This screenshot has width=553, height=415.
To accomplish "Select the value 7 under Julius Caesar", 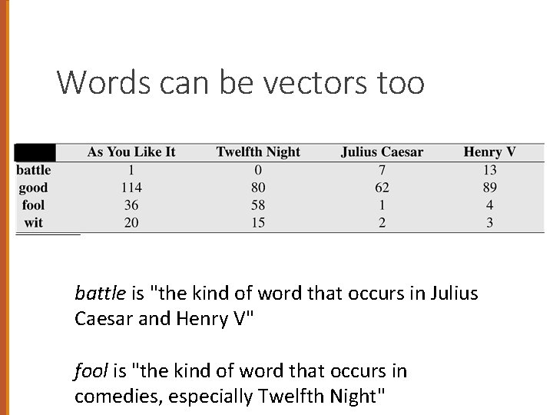I will (x=382, y=170).
